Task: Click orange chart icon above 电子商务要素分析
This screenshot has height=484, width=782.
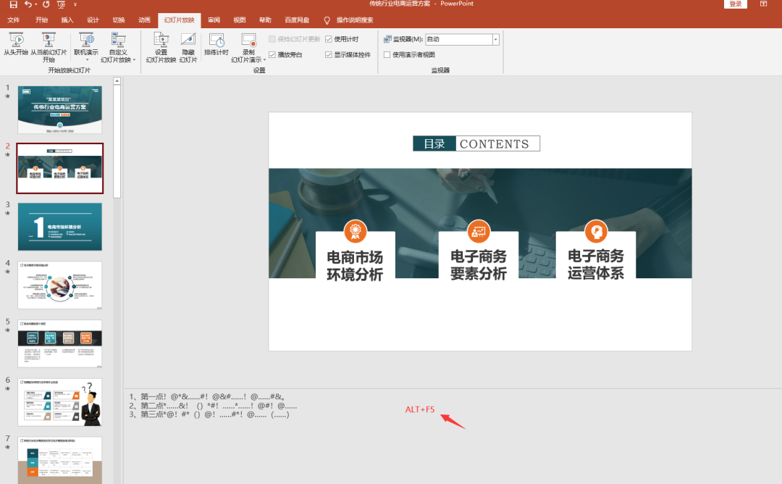Action: coord(479,231)
